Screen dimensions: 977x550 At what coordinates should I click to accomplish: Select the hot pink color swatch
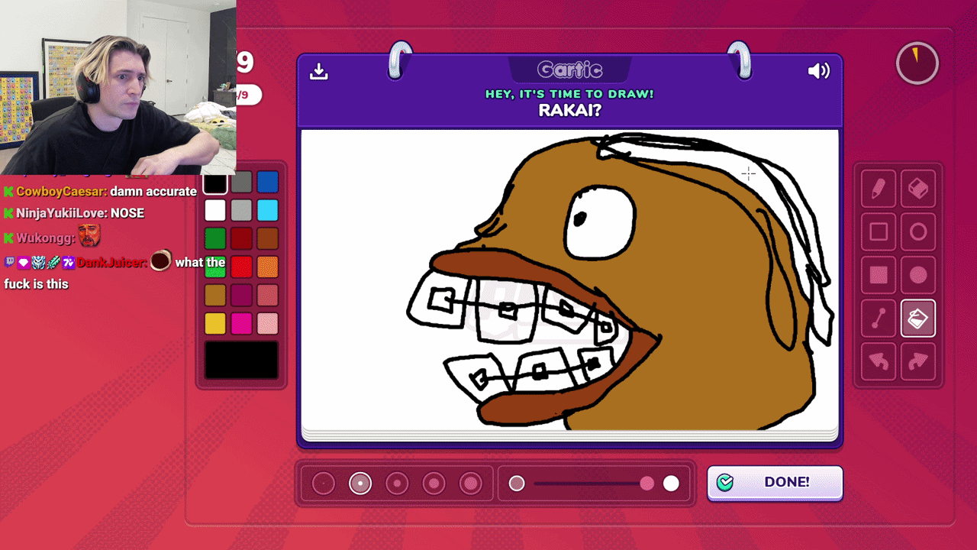pyautogui.click(x=241, y=323)
